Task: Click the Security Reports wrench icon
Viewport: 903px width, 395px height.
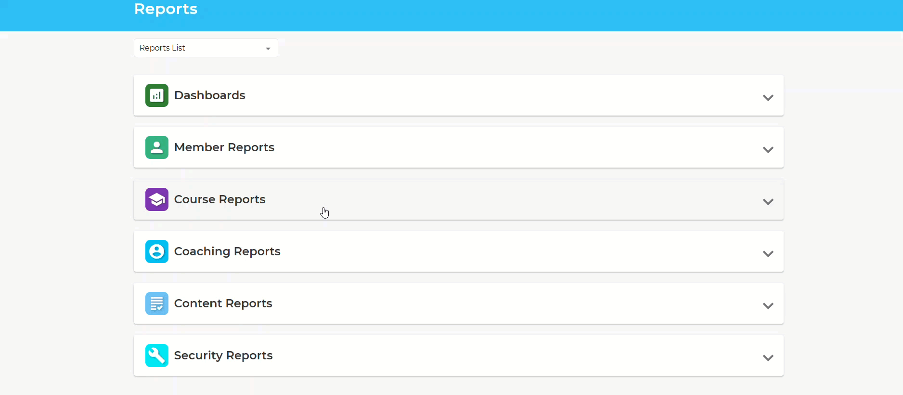Action: click(x=156, y=355)
